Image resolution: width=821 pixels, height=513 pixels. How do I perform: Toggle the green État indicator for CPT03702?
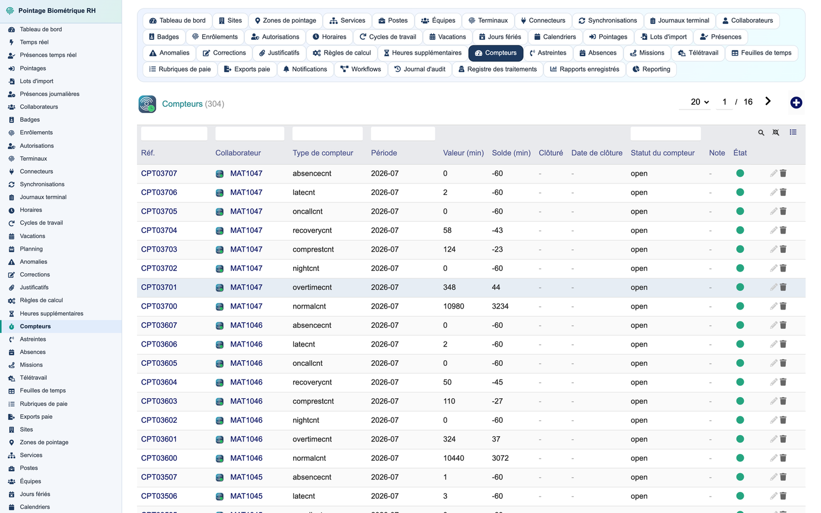pos(740,268)
